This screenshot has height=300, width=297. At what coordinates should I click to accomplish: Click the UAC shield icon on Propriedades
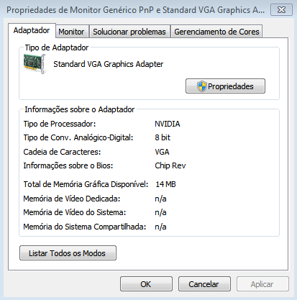(x=202, y=86)
